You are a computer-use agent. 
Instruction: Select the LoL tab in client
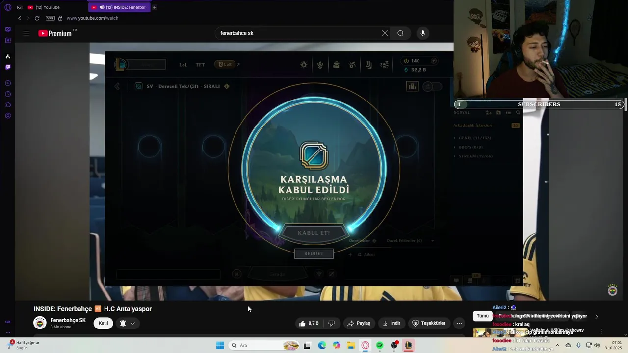point(183,65)
